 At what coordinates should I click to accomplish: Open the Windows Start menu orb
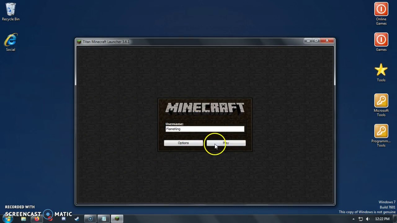(x=8, y=219)
